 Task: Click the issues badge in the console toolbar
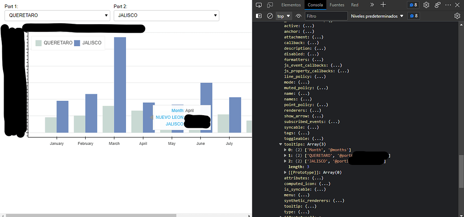point(413,16)
